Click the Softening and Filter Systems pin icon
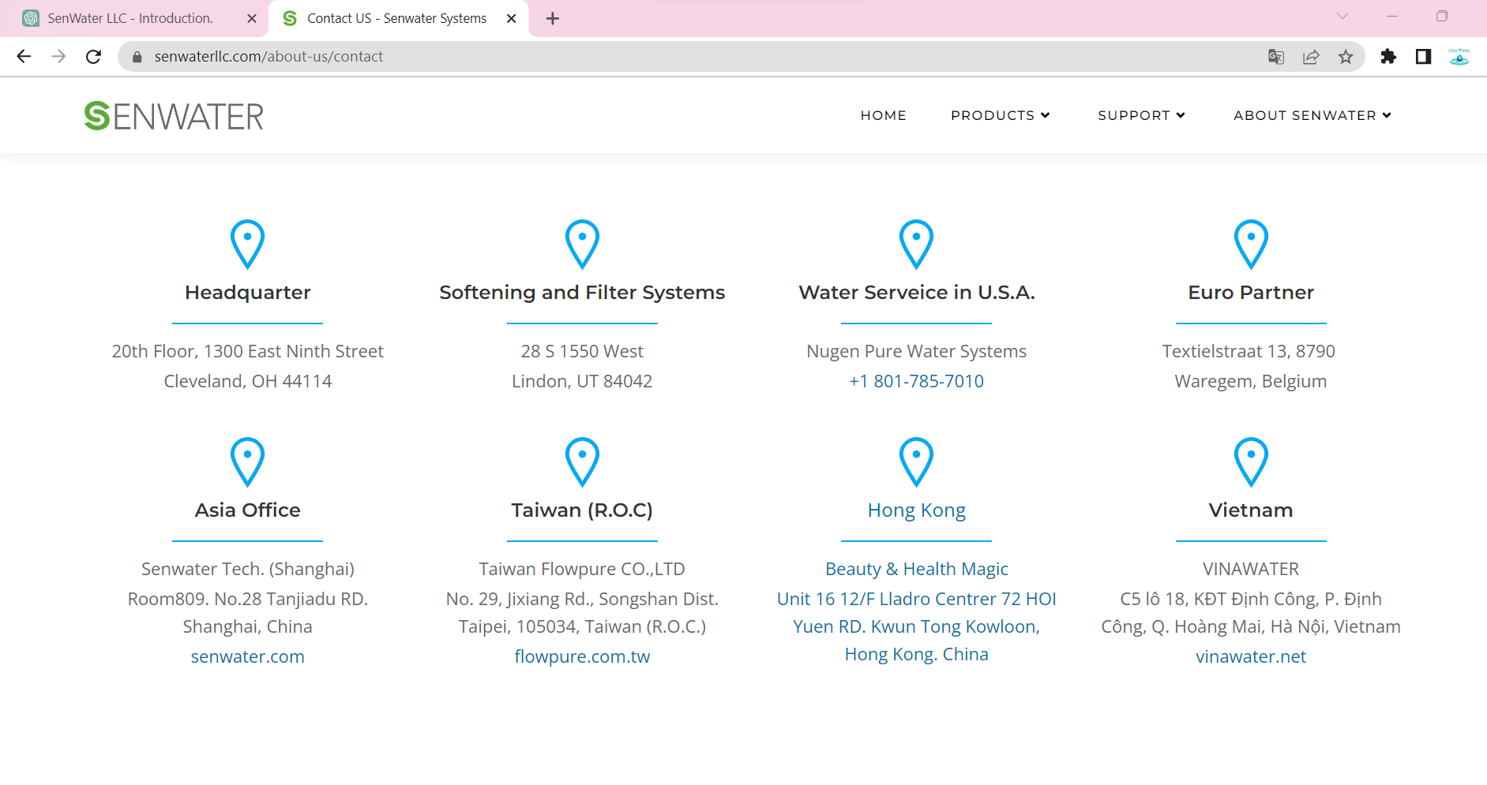Image resolution: width=1487 pixels, height=785 pixels. 582,244
